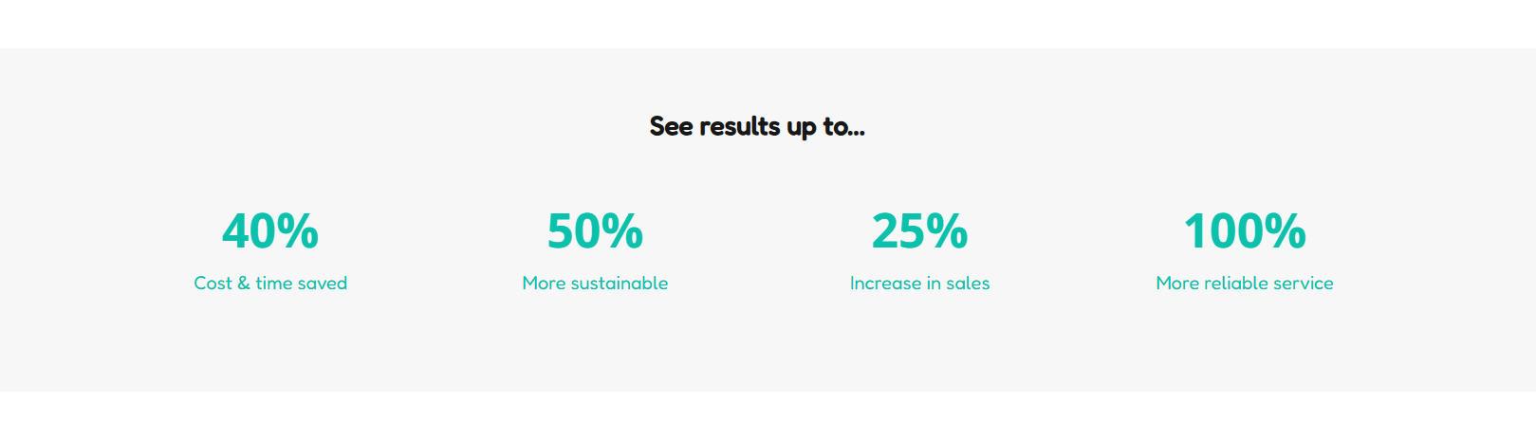Click the word "service" under 100%

click(x=1303, y=284)
